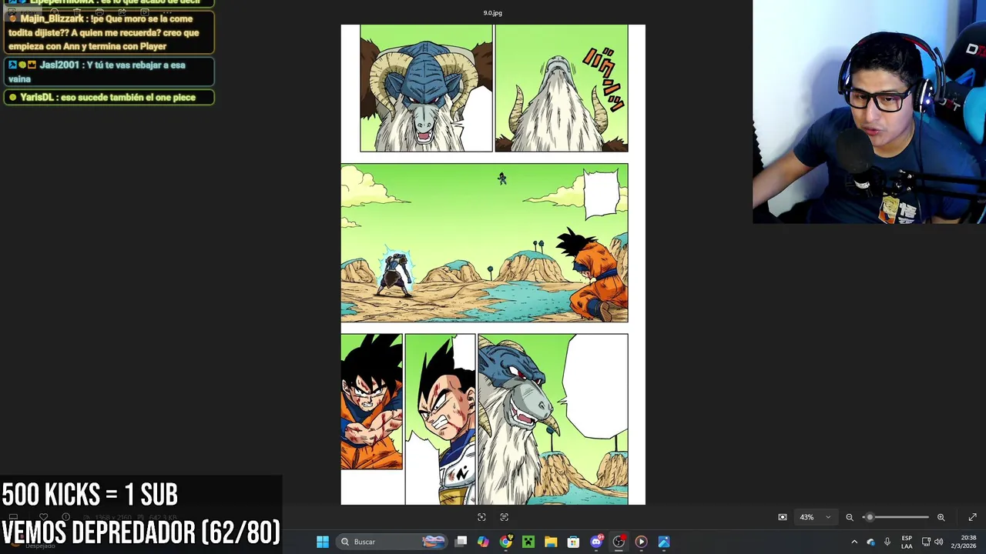Click the streamer webcam overlay
Image resolution: width=986 pixels, height=554 pixels.
(x=869, y=112)
